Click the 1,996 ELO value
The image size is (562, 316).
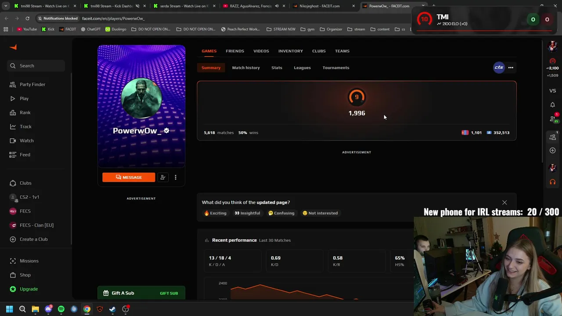tap(357, 113)
